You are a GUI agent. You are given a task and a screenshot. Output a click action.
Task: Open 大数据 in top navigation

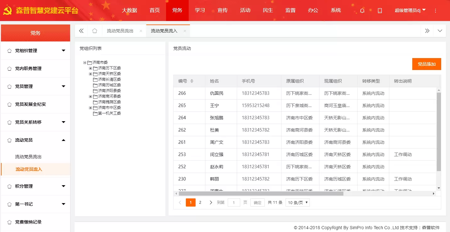[130, 10]
